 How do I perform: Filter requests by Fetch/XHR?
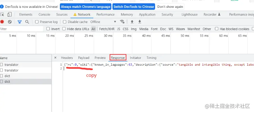point(107,29)
